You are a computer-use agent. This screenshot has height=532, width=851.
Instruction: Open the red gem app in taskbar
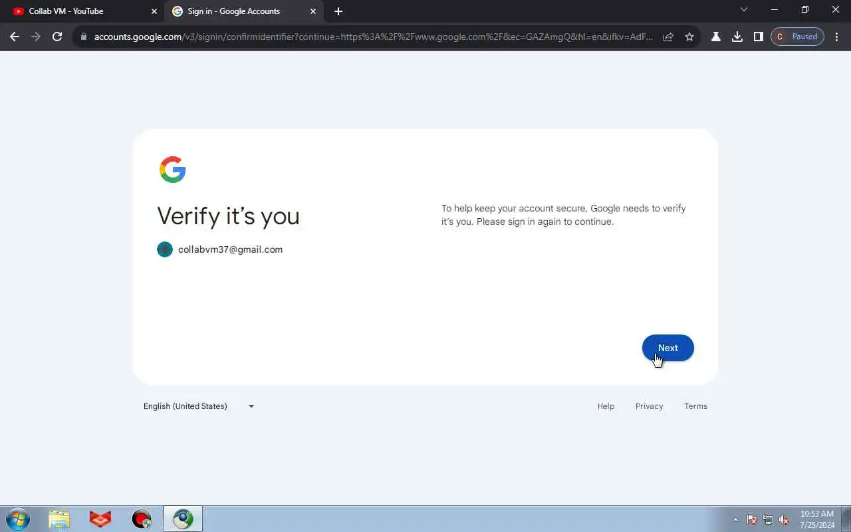100,519
